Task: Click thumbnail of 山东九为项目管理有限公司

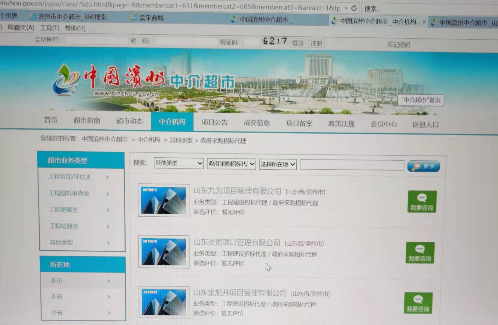Action: pos(163,200)
